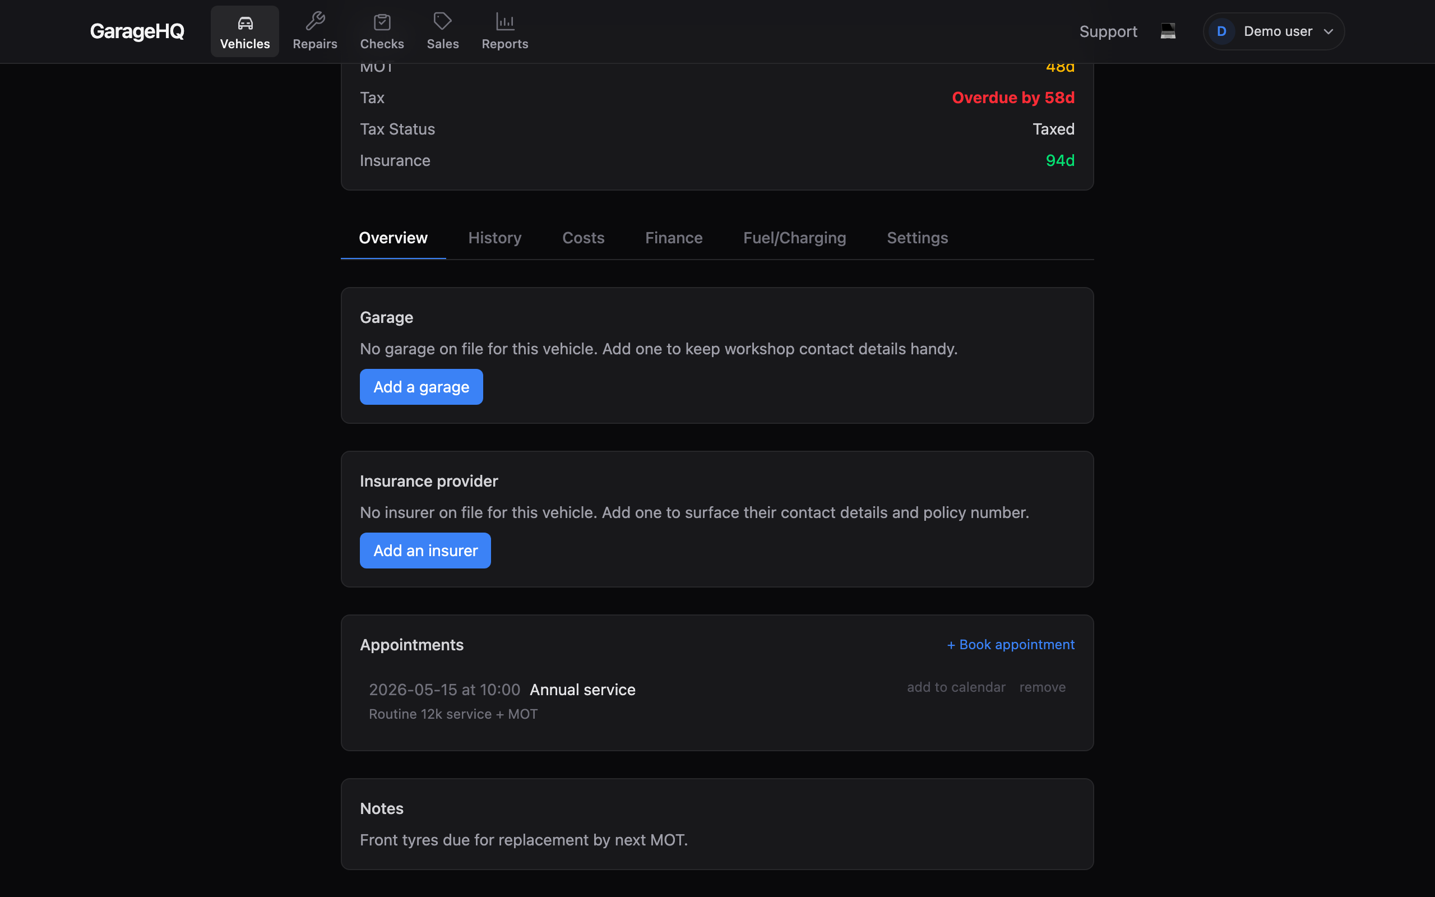Switch to the History tab
1435x897 pixels.
(x=494, y=238)
